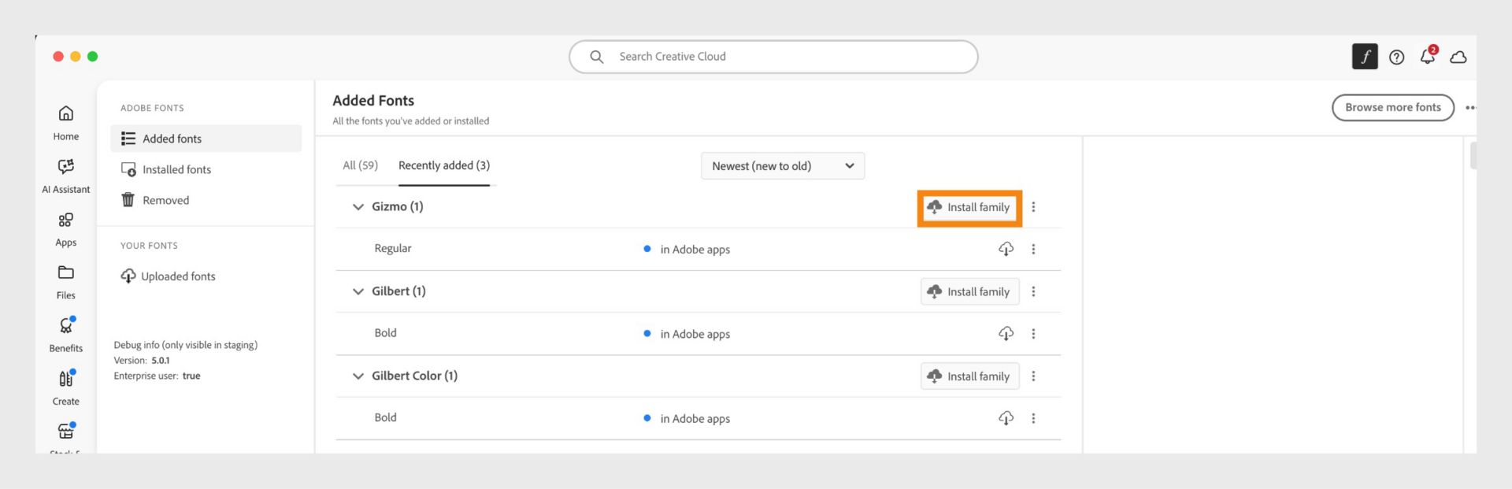
Task: Click the Added Fonts page heading
Action: click(x=373, y=101)
